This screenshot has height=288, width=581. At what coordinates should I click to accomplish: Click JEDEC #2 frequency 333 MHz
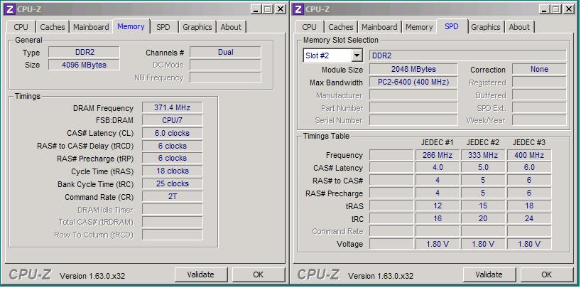(483, 155)
